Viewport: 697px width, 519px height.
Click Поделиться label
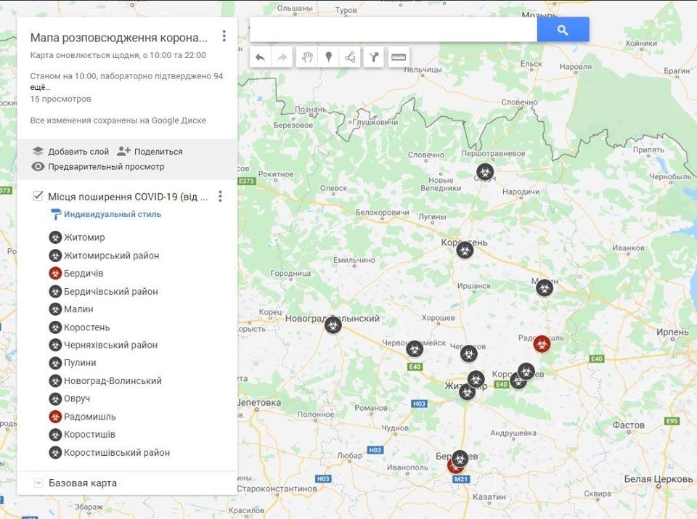coord(158,152)
